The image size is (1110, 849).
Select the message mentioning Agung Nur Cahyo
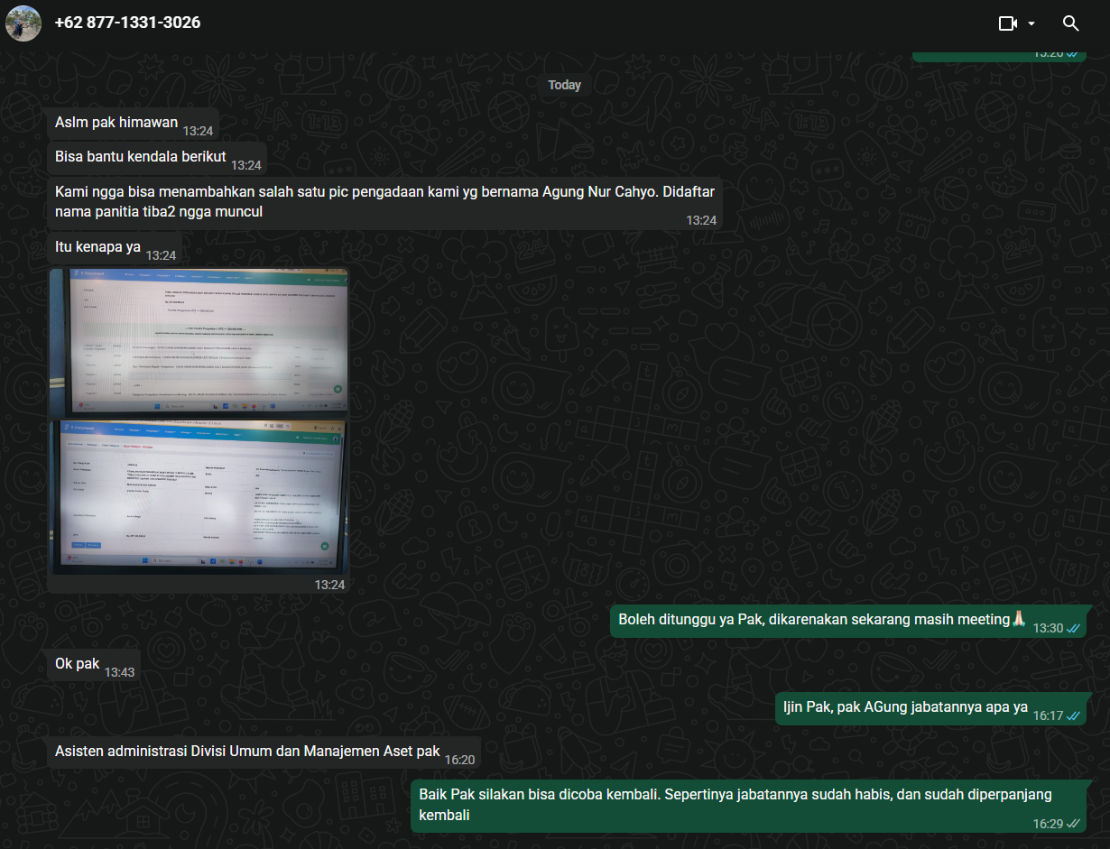coord(379,202)
